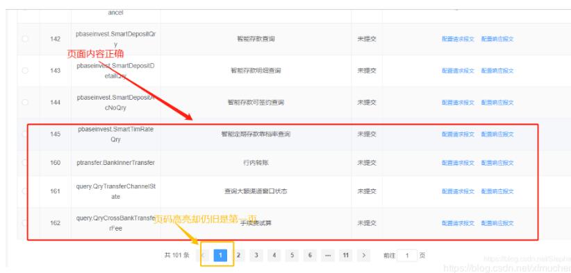Switch to page 2 in pagination

[238, 256]
